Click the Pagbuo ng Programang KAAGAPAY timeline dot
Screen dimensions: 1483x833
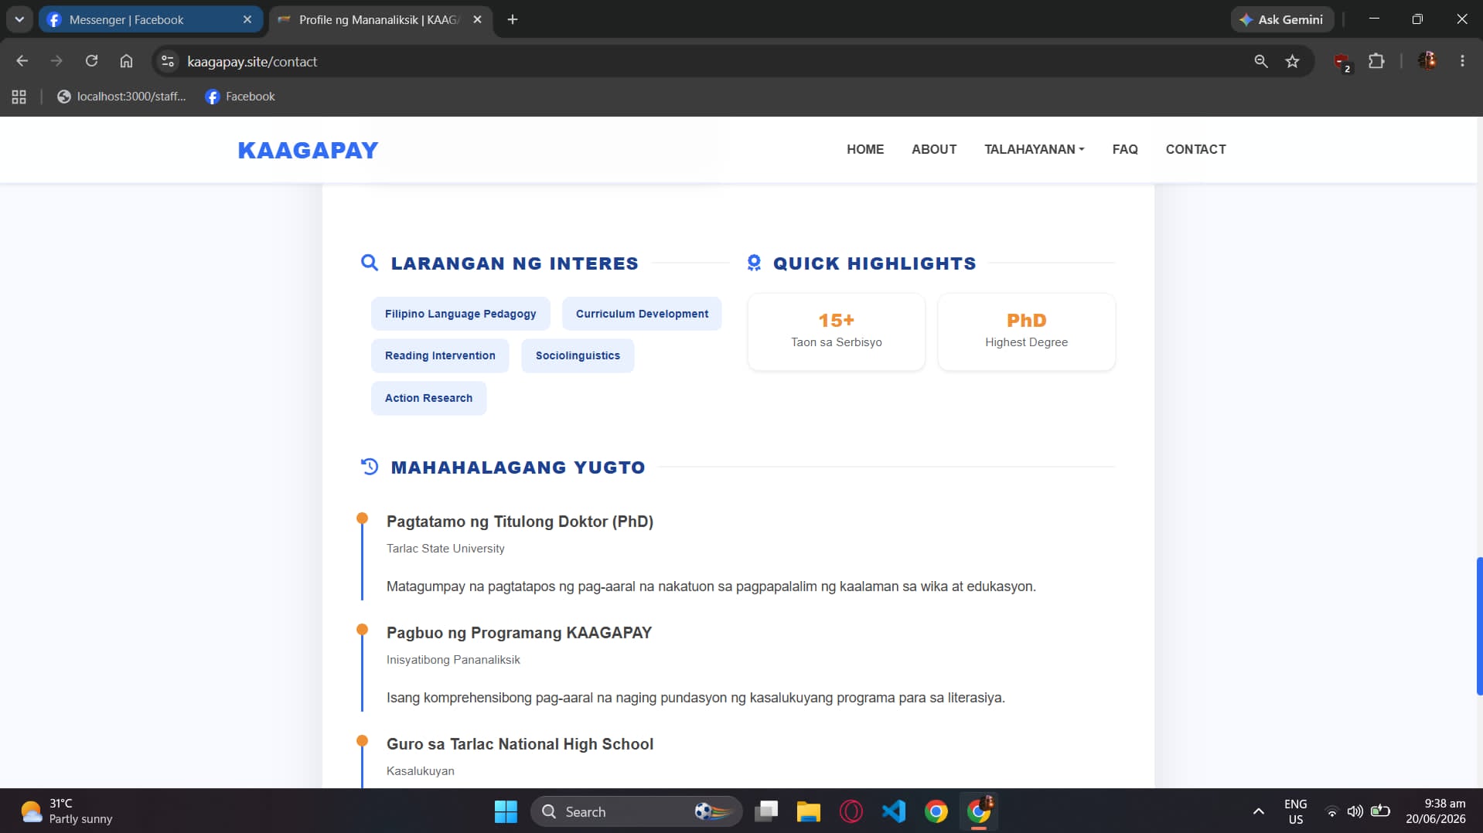(x=362, y=630)
